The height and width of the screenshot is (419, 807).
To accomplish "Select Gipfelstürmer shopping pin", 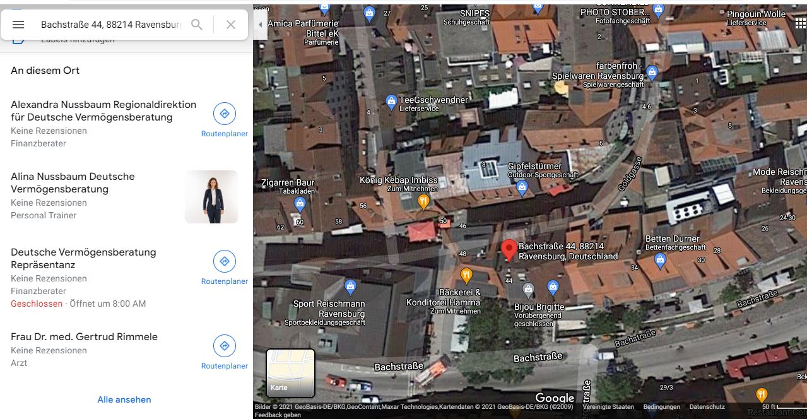I will tap(522, 187).
